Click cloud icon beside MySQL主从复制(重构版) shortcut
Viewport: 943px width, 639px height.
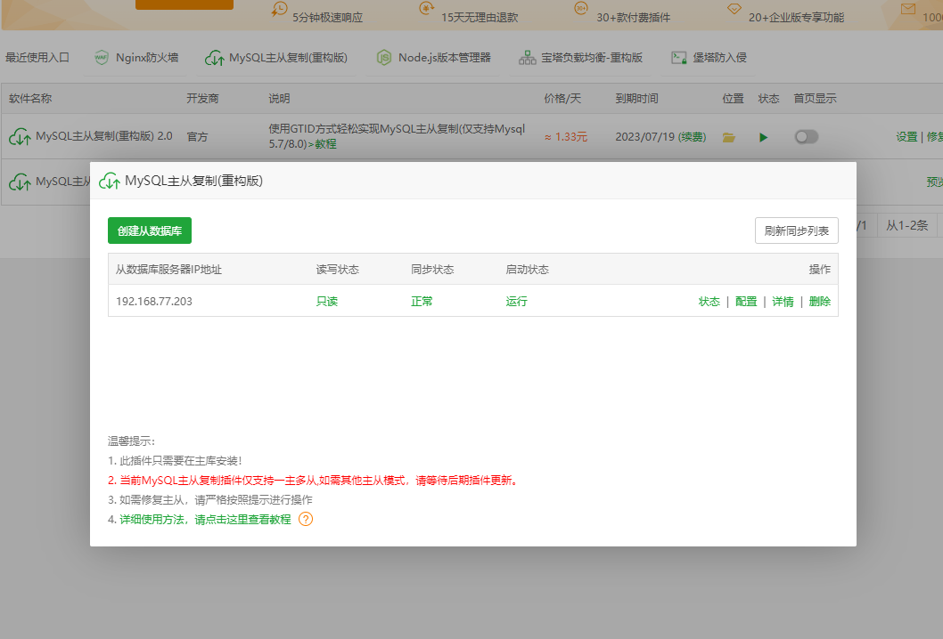(x=215, y=58)
